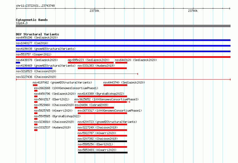Select esv2662668 (1000GenomesConsortiumPhase1) label

(x=66, y=88)
